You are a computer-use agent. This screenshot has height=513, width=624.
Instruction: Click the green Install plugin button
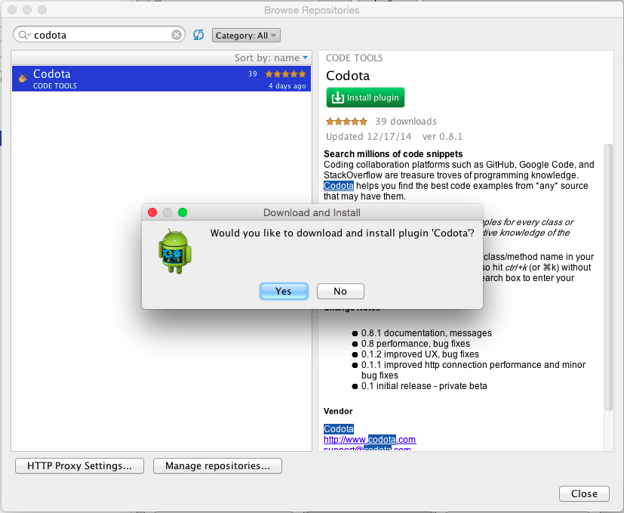click(x=365, y=97)
